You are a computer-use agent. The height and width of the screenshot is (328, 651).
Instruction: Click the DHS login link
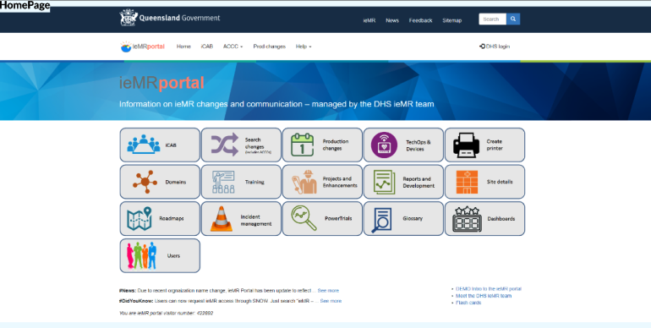point(495,46)
